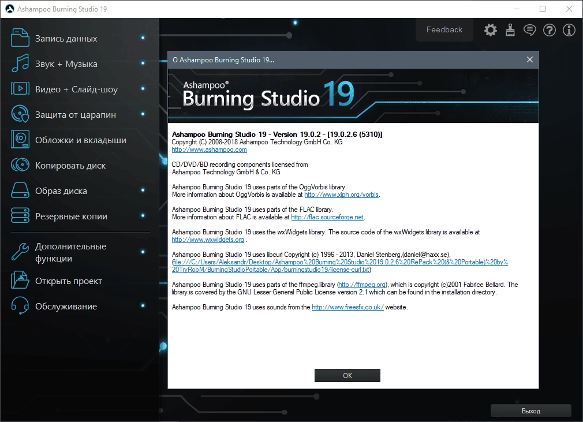This screenshot has height=422, width=583.
Task: Click the Резервные копии stack icon
Action: [x=20, y=215]
